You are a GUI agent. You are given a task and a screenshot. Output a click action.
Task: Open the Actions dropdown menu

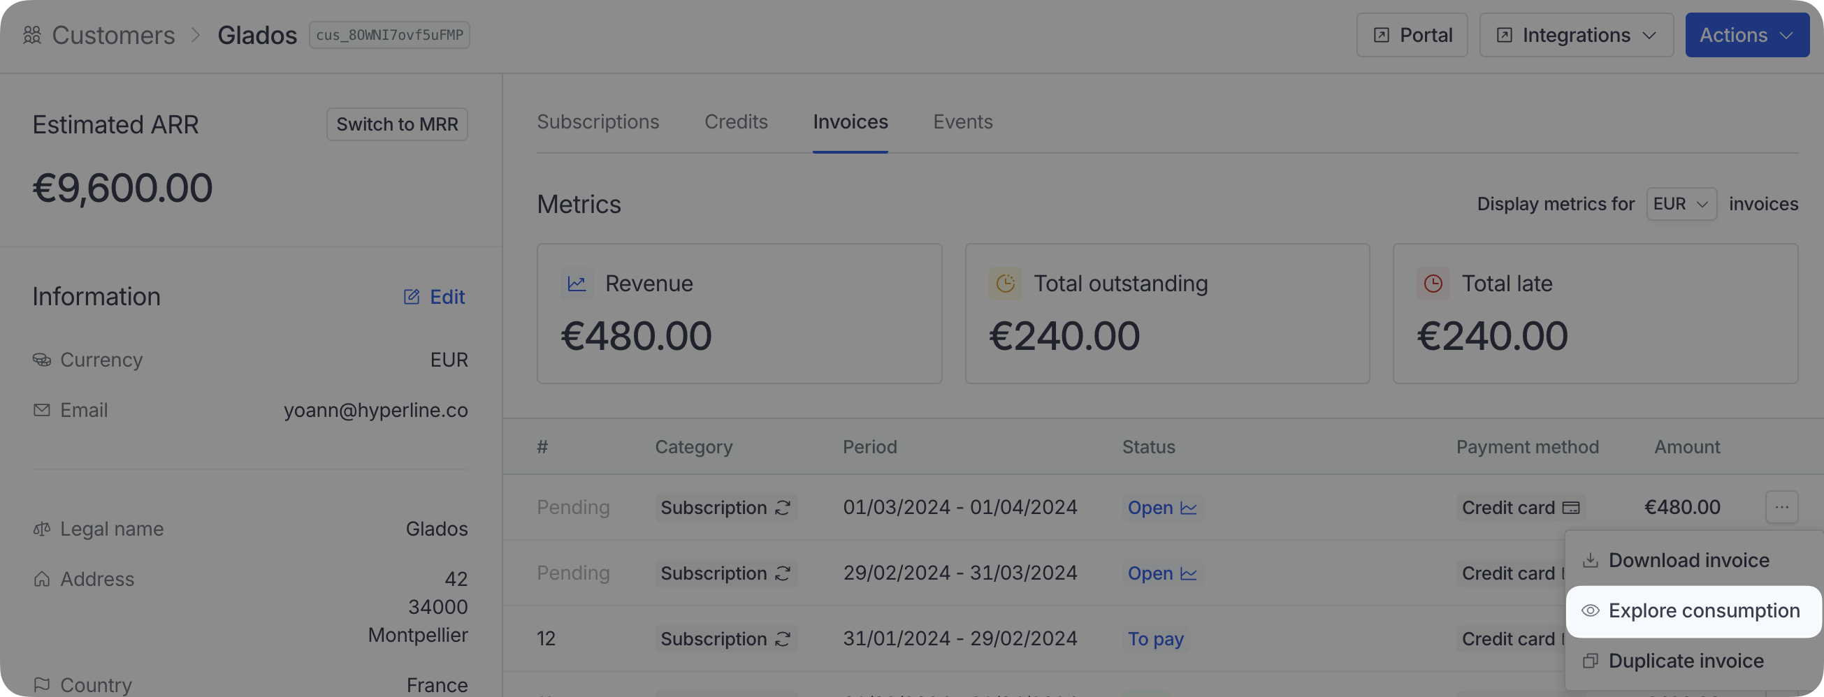click(x=1747, y=35)
